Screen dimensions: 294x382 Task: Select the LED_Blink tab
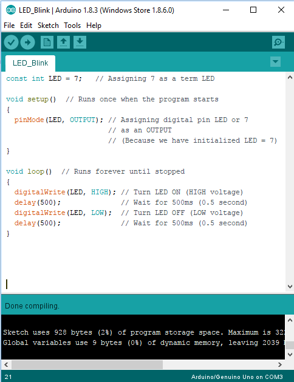pyautogui.click(x=30, y=63)
